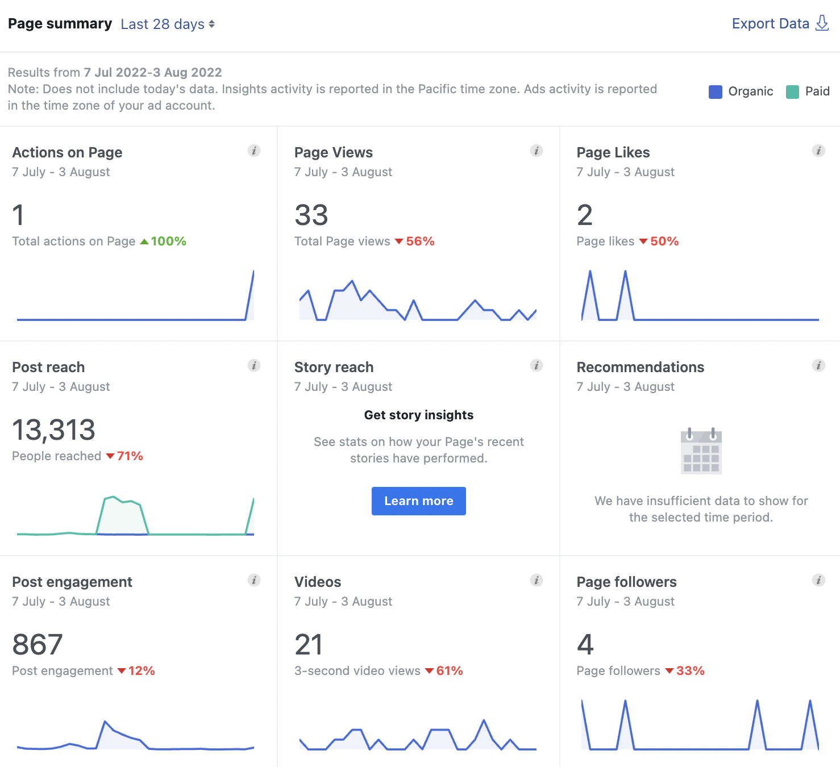Image resolution: width=840 pixels, height=767 pixels.
Task: Click the Videos line chart
Action: tap(418, 735)
